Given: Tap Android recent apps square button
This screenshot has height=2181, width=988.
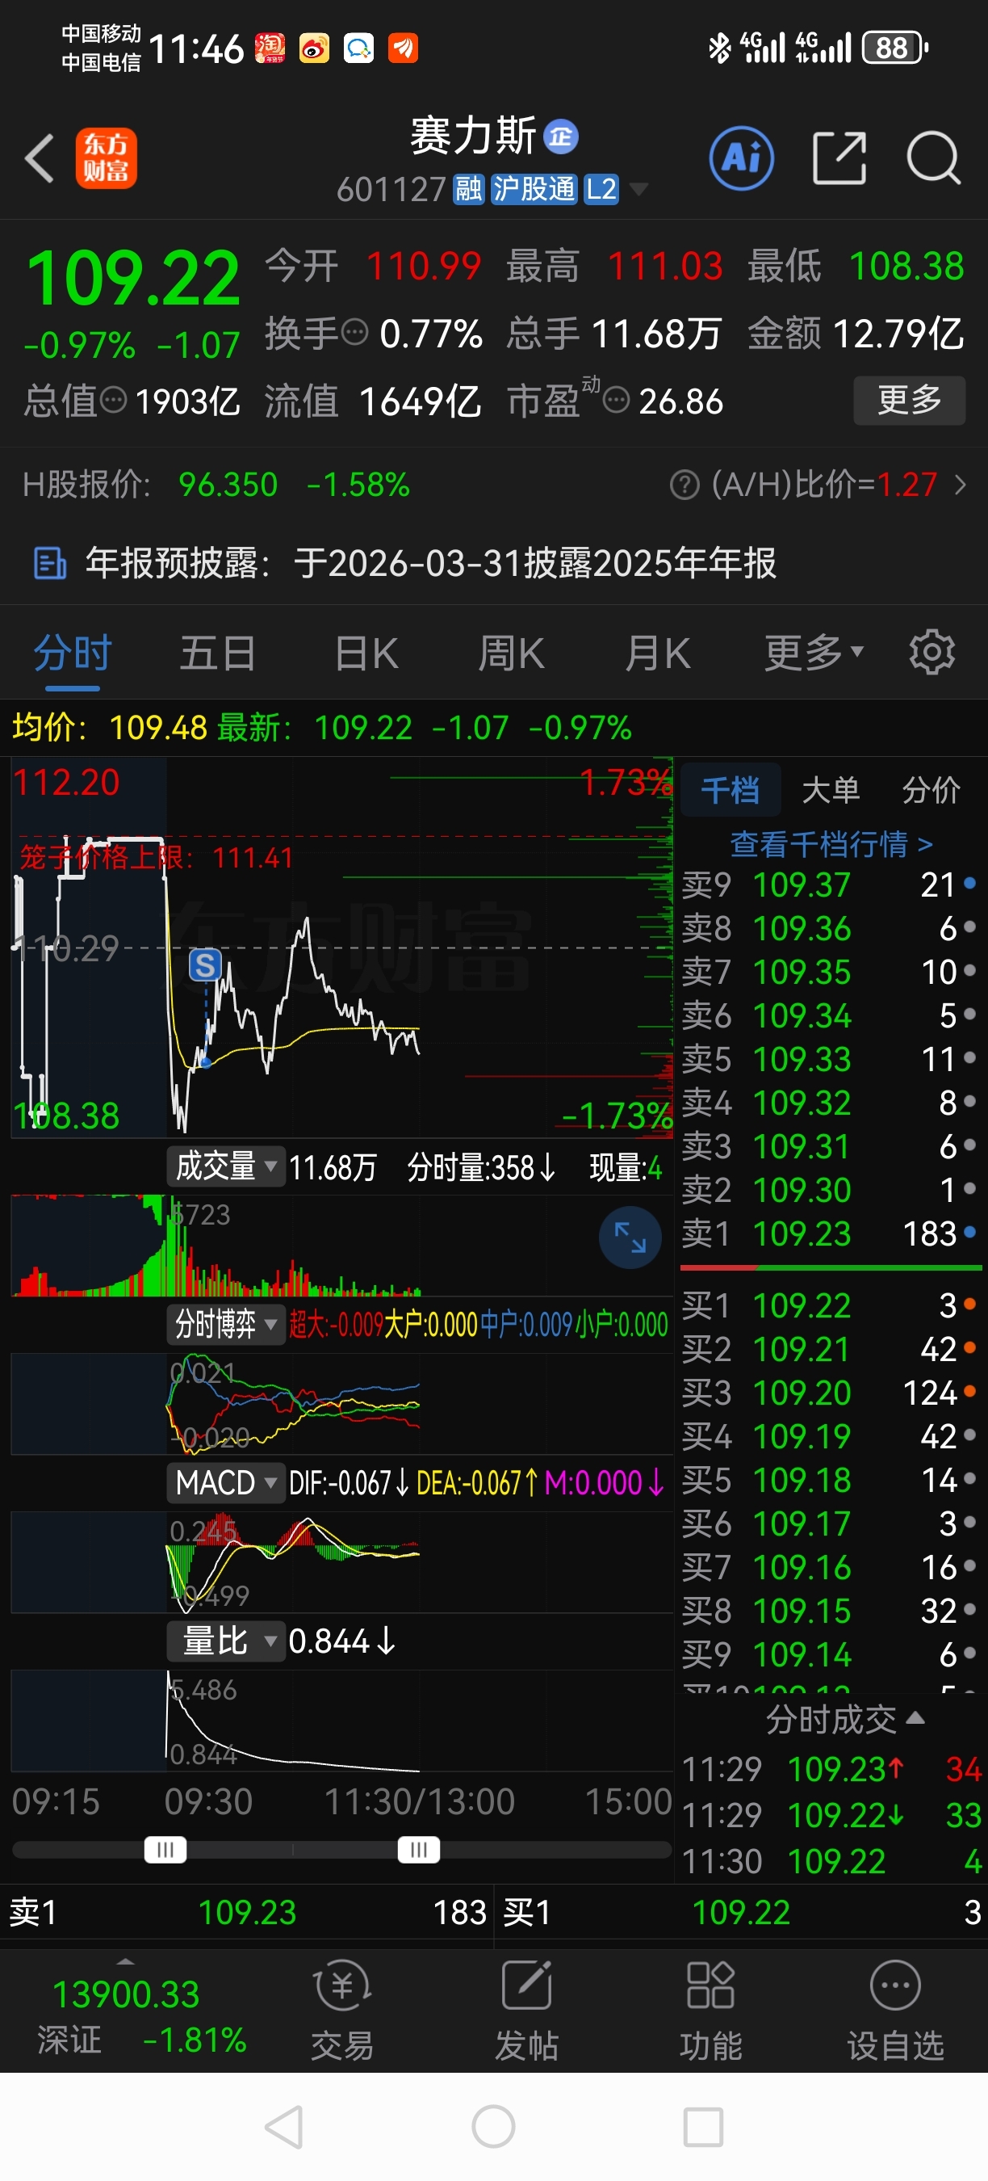Looking at the screenshot, I should coord(703,2126).
